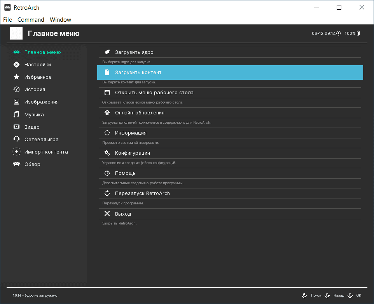Click the Настройки gear icon in sidebar

click(16, 64)
